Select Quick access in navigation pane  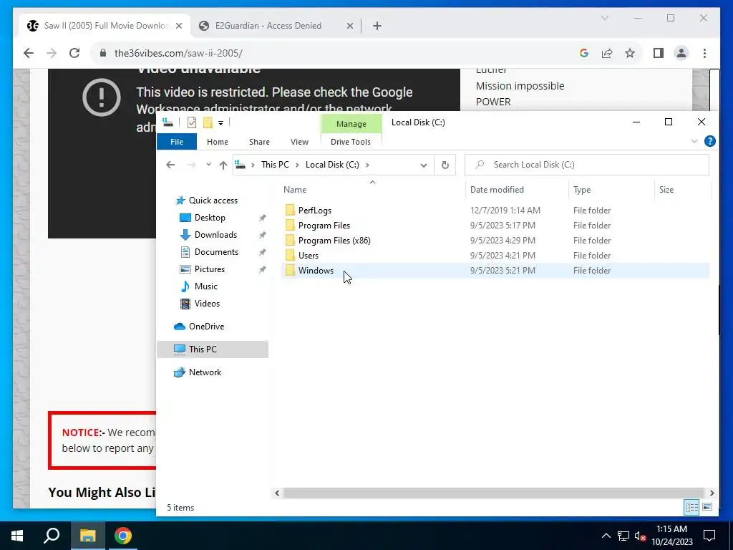click(x=213, y=201)
